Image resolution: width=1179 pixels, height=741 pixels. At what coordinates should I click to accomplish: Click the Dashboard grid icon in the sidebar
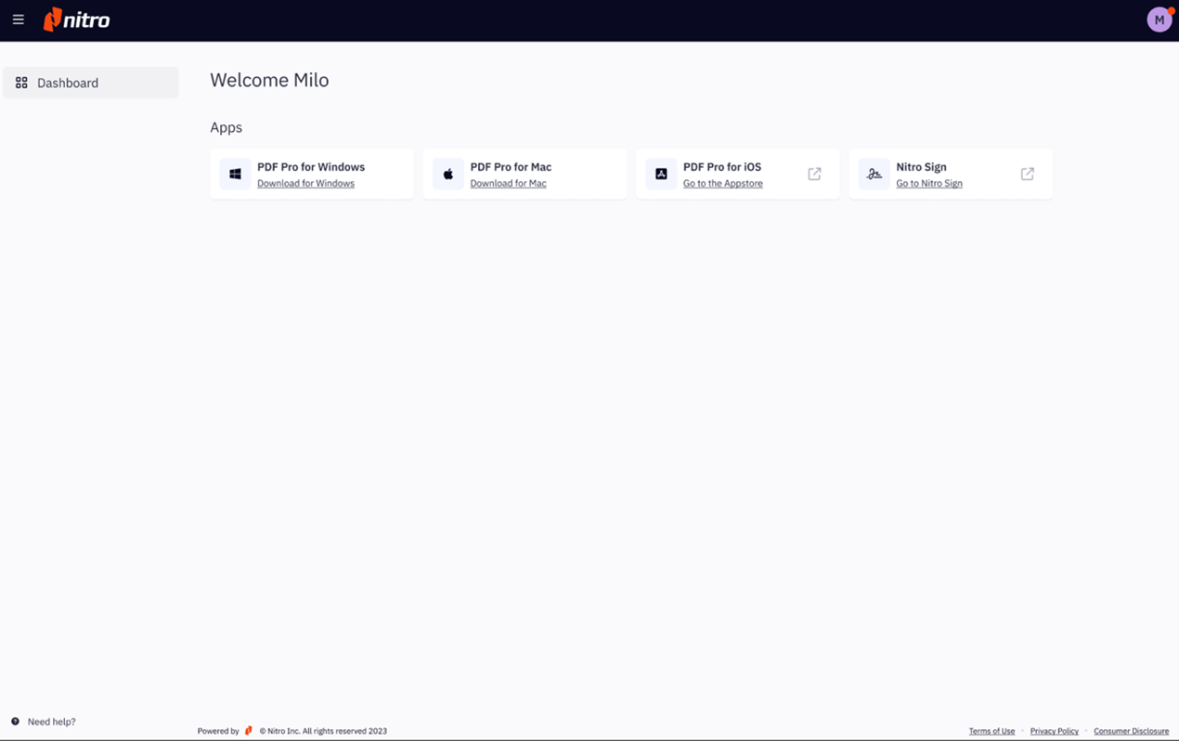[x=20, y=82]
